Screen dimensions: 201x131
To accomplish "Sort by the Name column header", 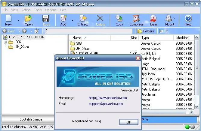I will click(x=90, y=38).
